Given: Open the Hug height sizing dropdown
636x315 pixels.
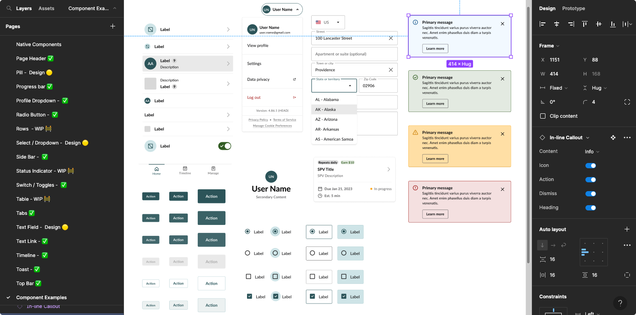Looking at the screenshot, I should (x=599, y=88).
